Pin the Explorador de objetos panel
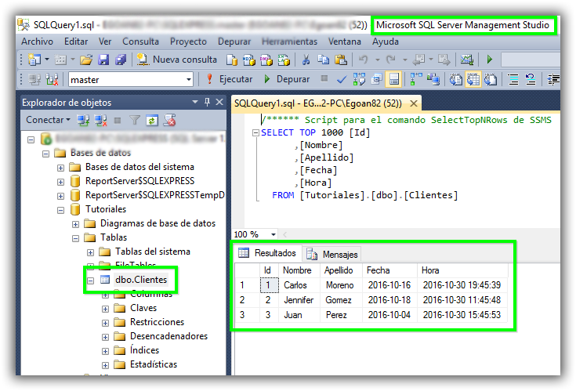This screenshot has width=576, height=391. click(x=207, y=102)
